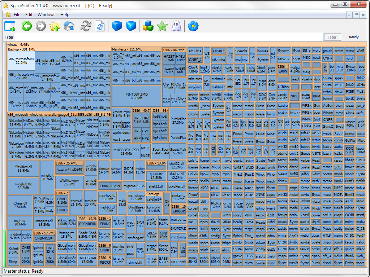Select the I386 - 44.9Mb folder header
Screen dimensions: 370x277
(174, 50)
